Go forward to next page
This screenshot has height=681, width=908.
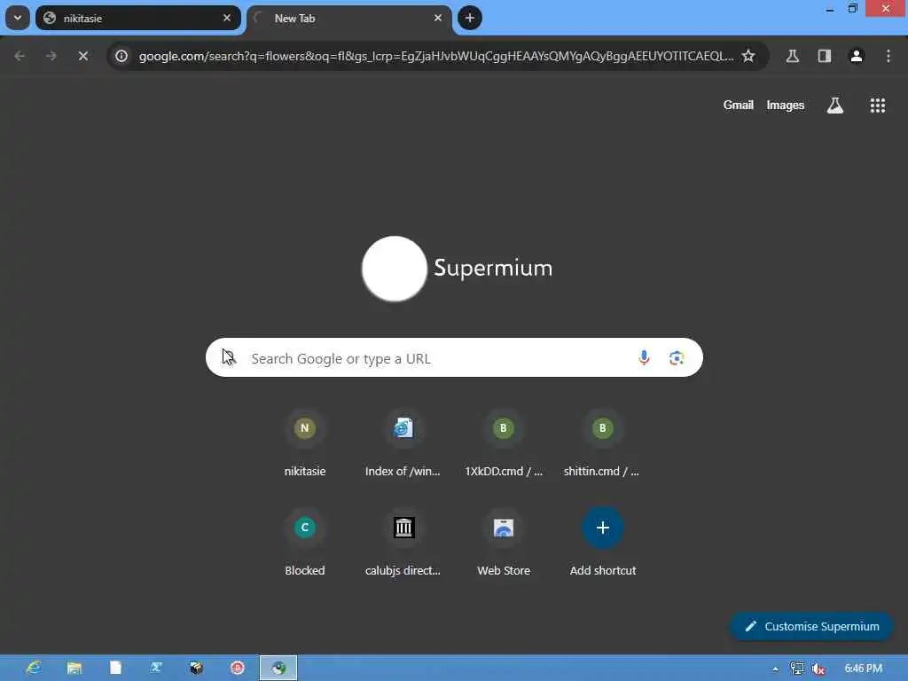coord(51,56)
